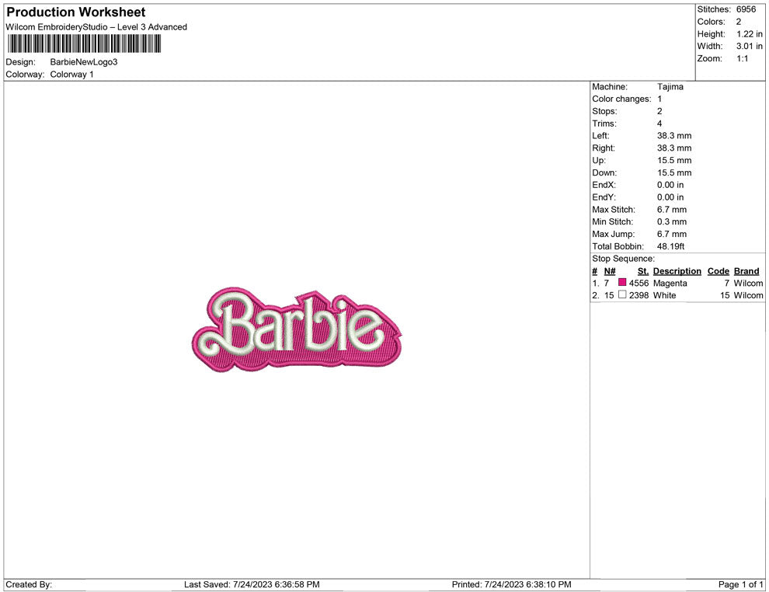Click stitch count 2398 in White row
Viewport: 769px width, 592px height.
coord(639,295)
